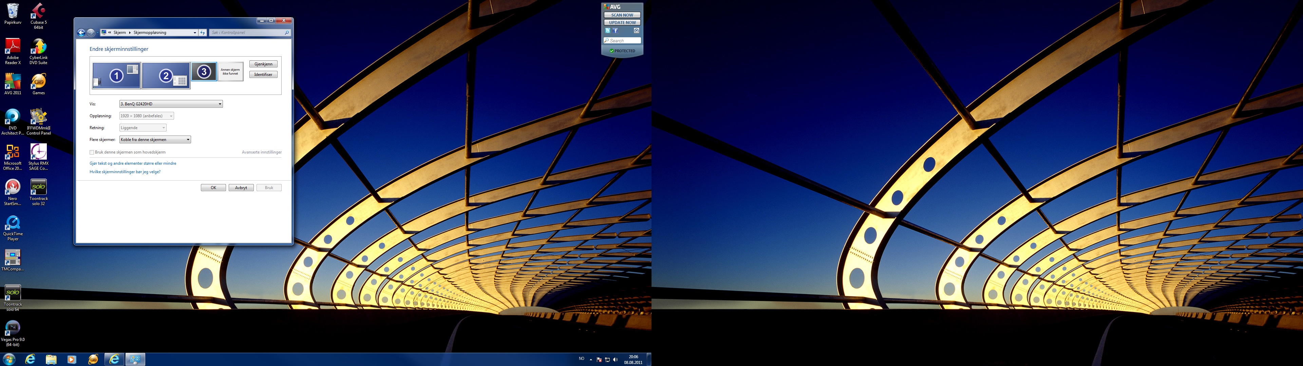Open the Vegas Pro 9.0 desktop icon
This screenshot has height=366, width=1303.
[13, 334]
